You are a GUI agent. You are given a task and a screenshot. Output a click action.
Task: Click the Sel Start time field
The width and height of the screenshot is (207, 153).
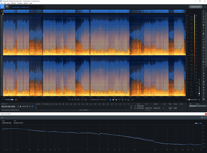[140, 106]
